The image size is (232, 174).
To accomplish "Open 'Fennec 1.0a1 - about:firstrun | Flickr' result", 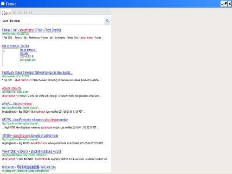I will [32, 30].
